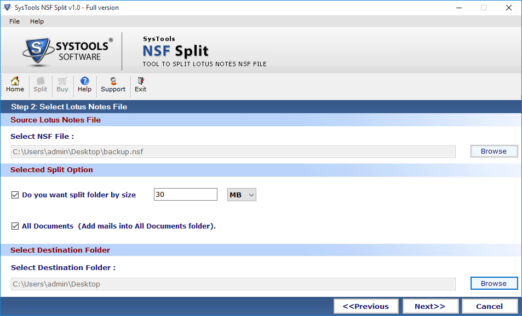Click the 'Selected Split Option' section header
Image resolution: width=522 pixels, height=316 pixels.
tap(51, 170)
